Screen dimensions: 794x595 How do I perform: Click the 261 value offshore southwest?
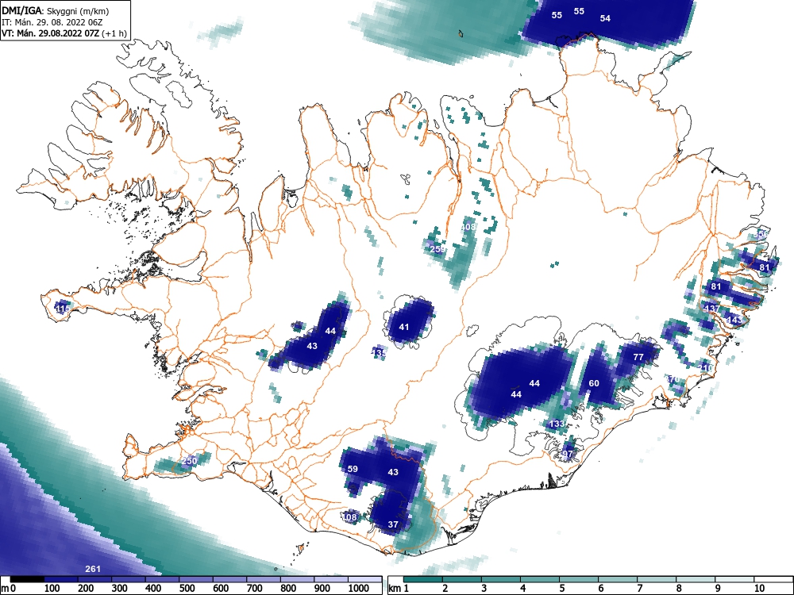[93, 569]
